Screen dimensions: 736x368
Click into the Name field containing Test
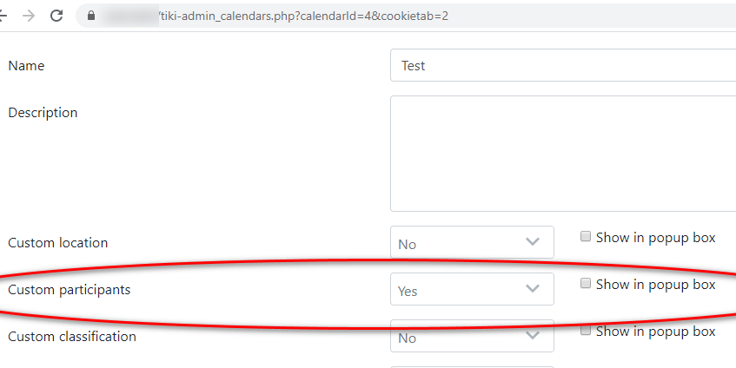click(563, 65)
